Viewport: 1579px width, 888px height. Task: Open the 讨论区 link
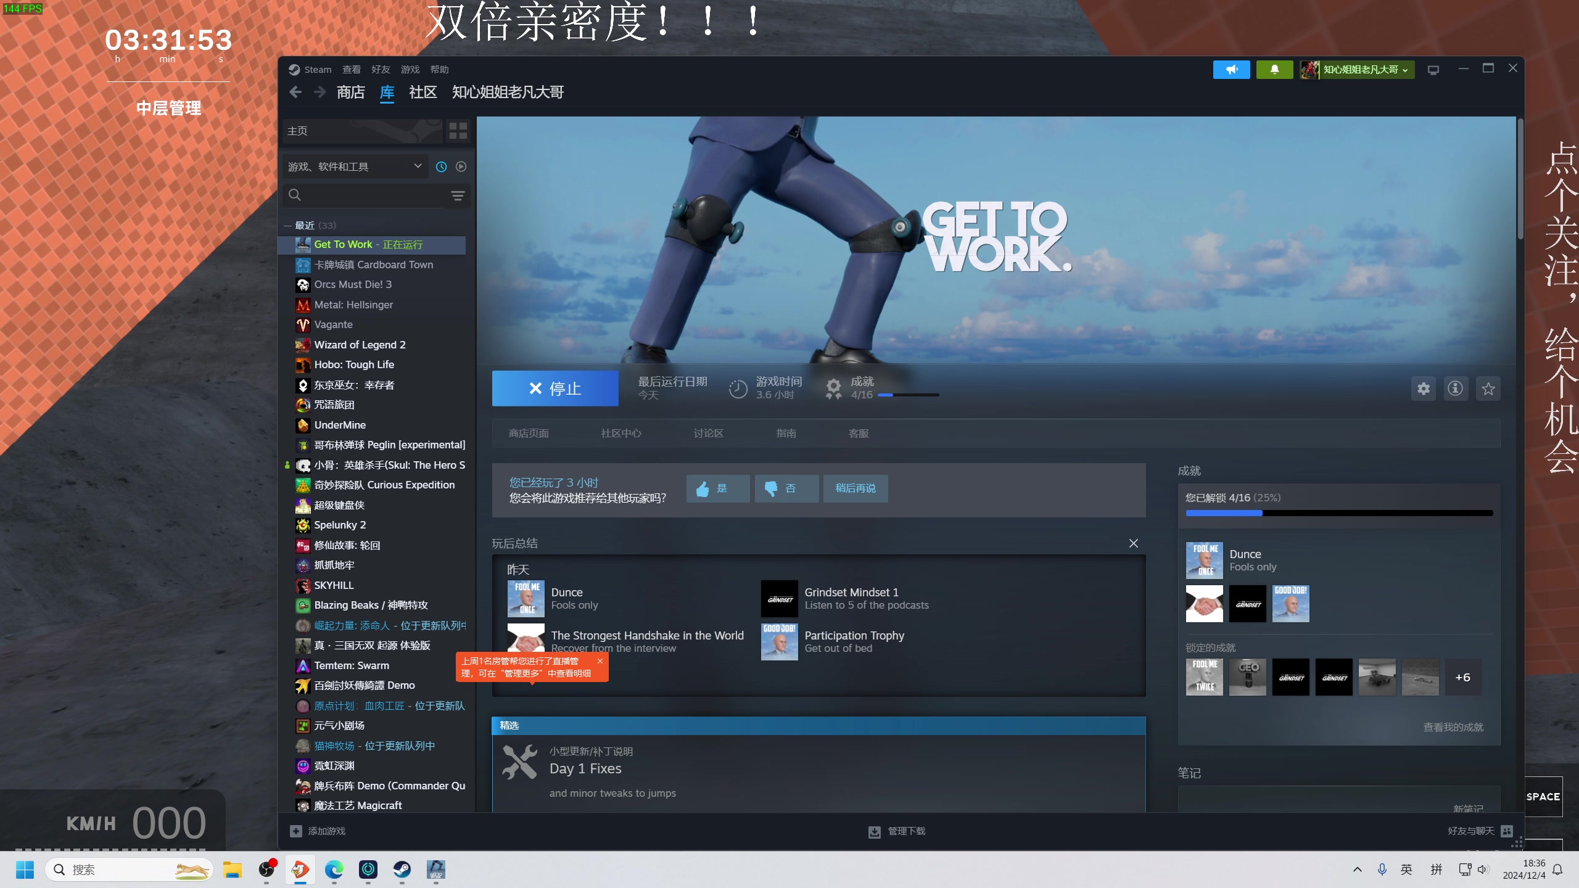[x=708, y=434]
